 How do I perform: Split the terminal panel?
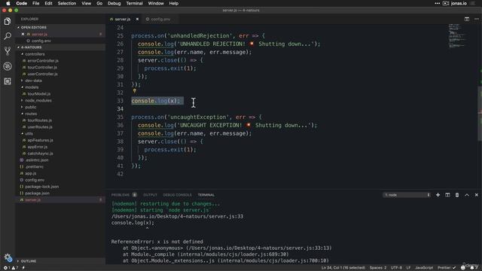[x=447, y=195]
